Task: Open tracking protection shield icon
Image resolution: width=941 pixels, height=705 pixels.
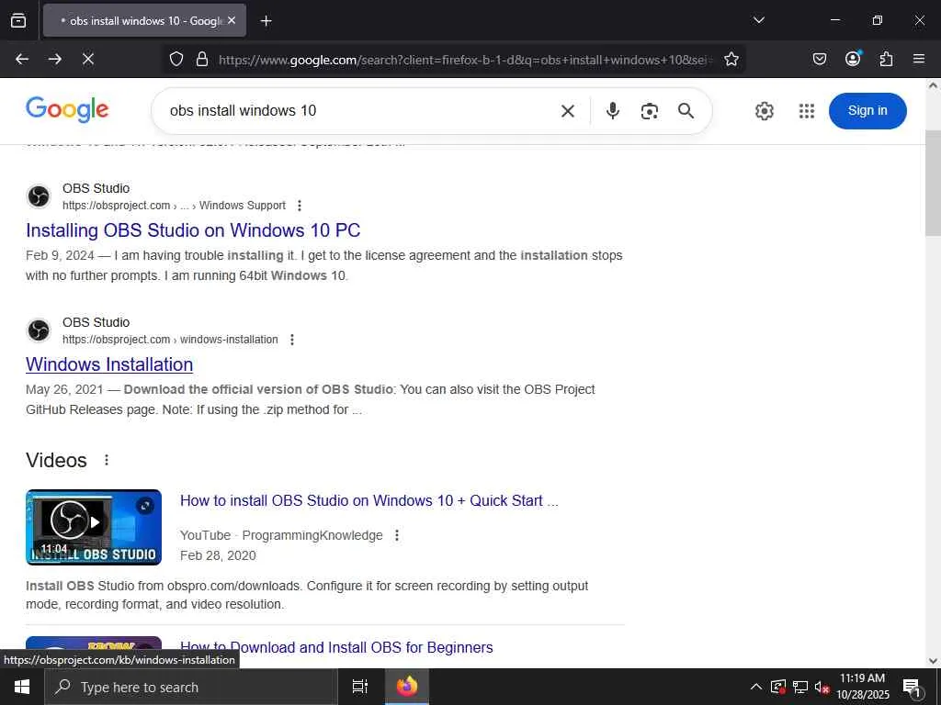Action: point(176,59)
